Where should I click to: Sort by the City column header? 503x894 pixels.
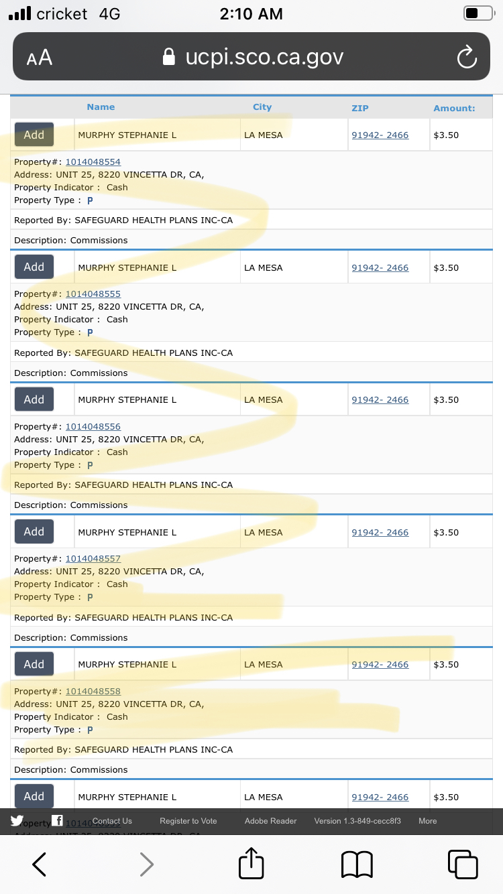coord(262,107)
